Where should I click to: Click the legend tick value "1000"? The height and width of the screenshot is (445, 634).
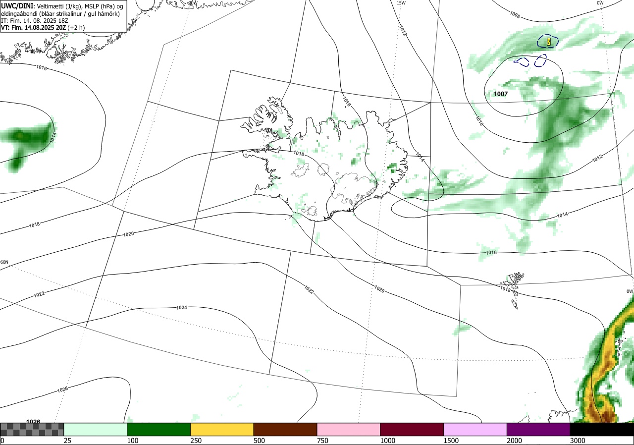[388, 441]
